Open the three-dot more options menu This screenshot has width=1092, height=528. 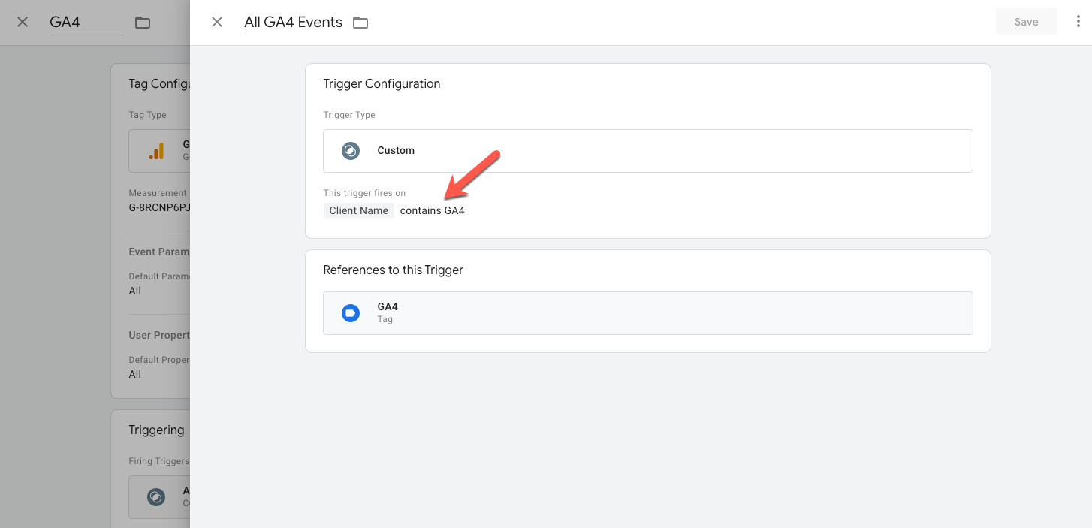pyautogui.click(x=1078, y=22)
